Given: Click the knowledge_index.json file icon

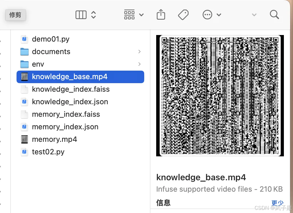Looking at the screenshot, I should click(25, 102).
